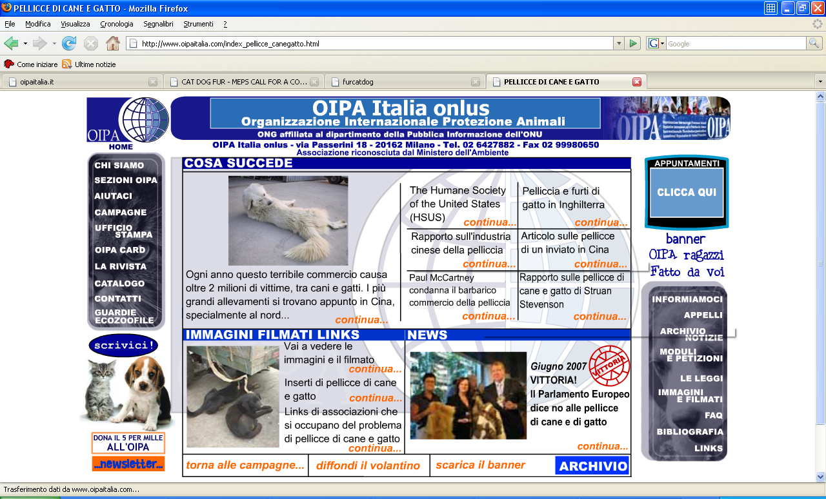Click the stop loading icon

(x=91, y=43)
